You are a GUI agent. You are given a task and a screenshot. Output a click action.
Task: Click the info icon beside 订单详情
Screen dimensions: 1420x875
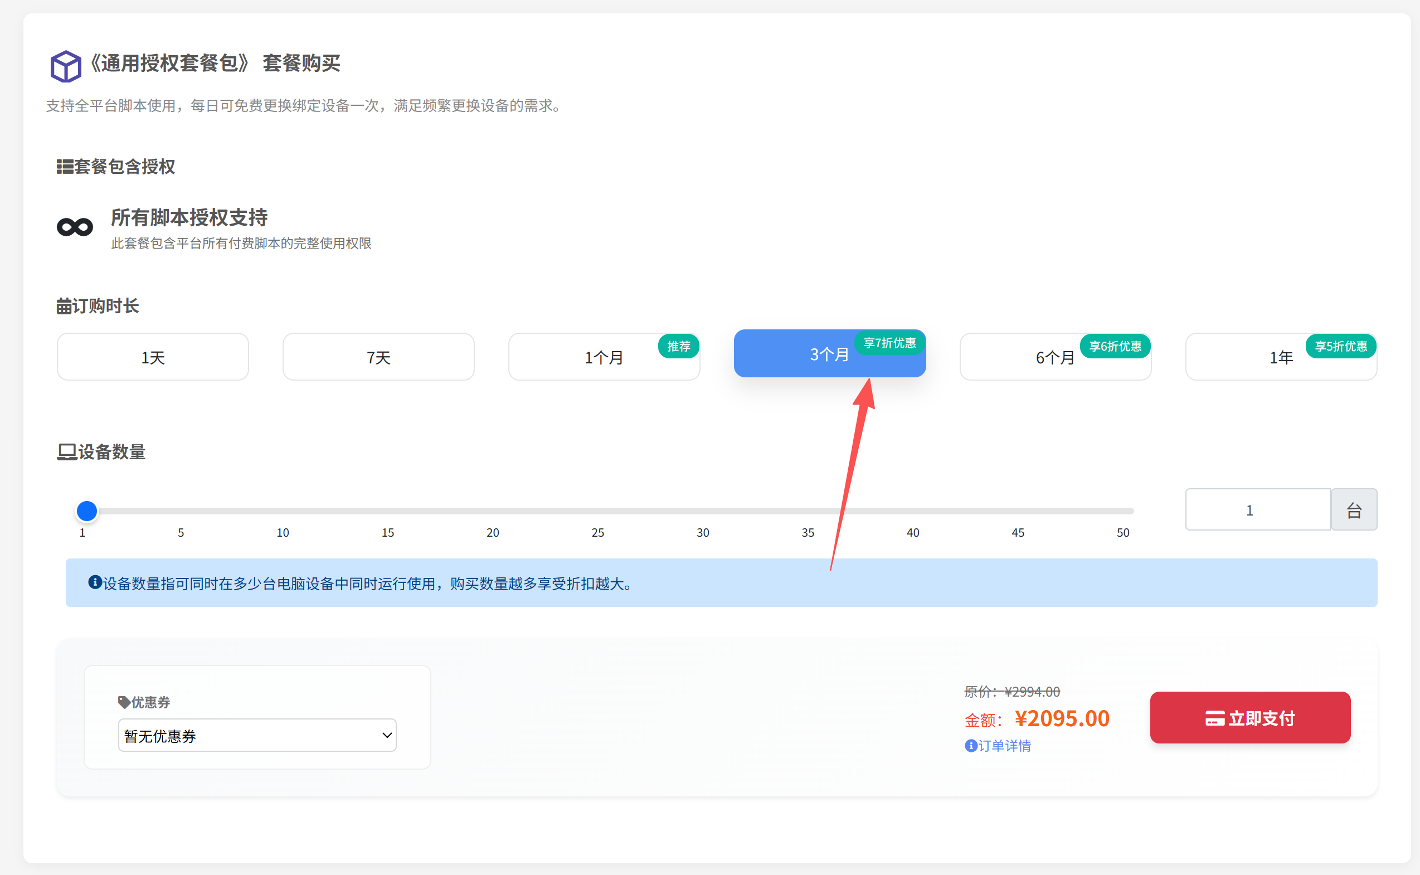click(x=970, y=746)
